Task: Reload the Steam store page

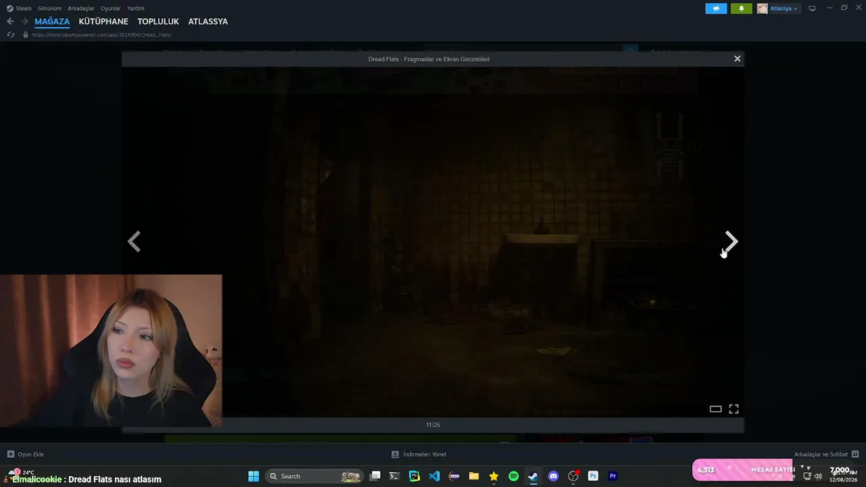Action: [x=10, y=34]
